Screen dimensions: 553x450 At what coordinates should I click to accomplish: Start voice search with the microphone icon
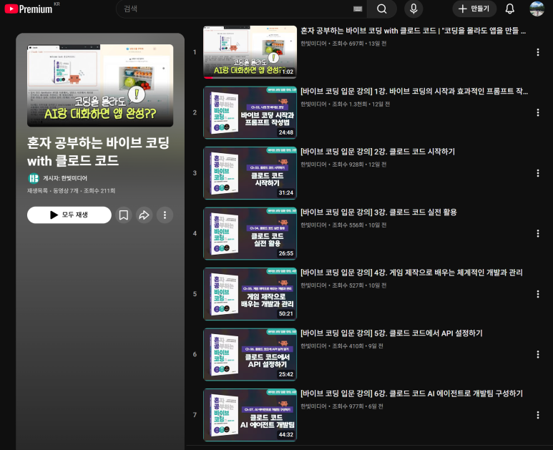[x=413, y=9]
